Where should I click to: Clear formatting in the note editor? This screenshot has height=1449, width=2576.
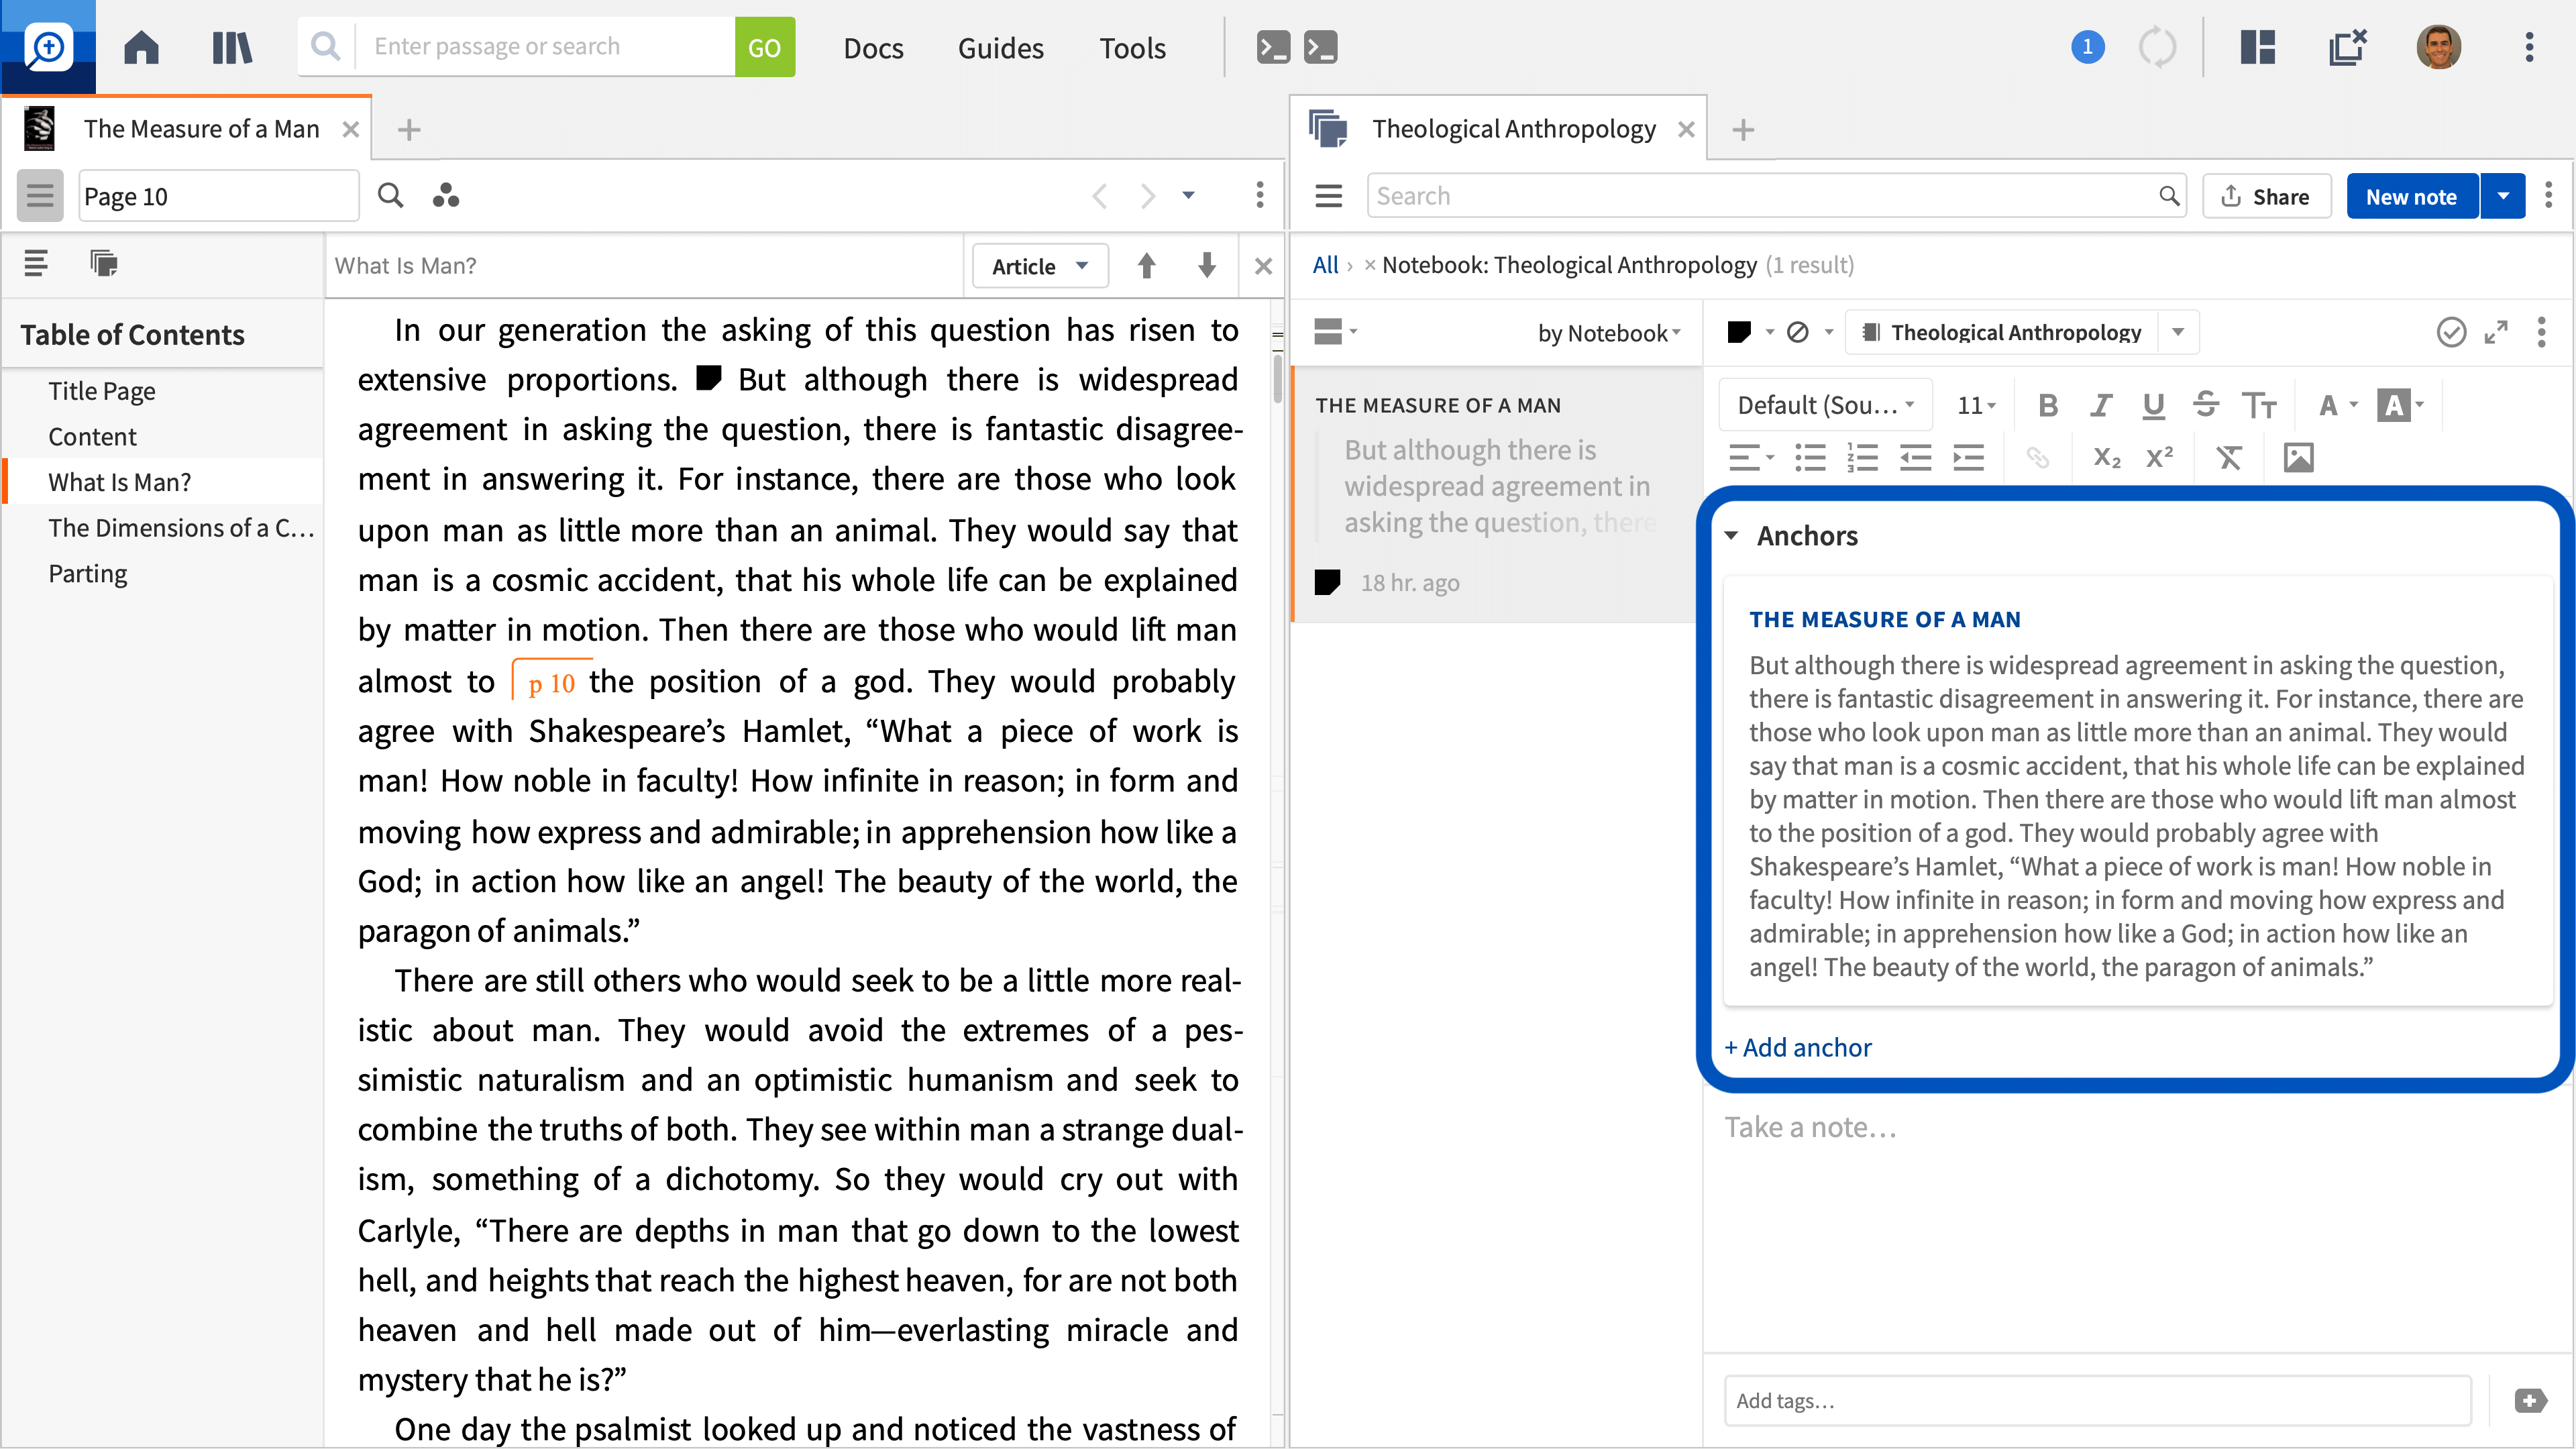pos(2228,458)
